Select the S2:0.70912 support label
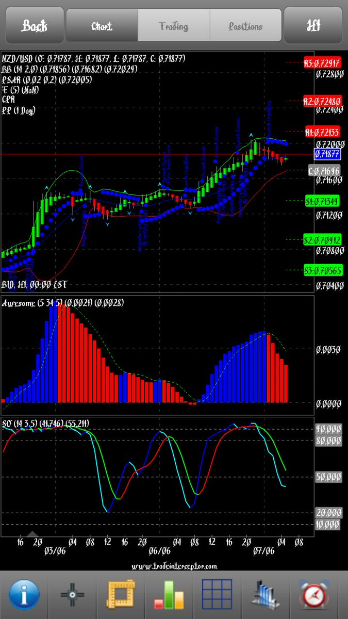 [x=322, y=239]
